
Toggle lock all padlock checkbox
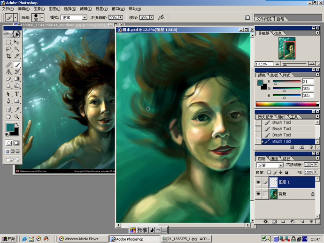(286, 172)
